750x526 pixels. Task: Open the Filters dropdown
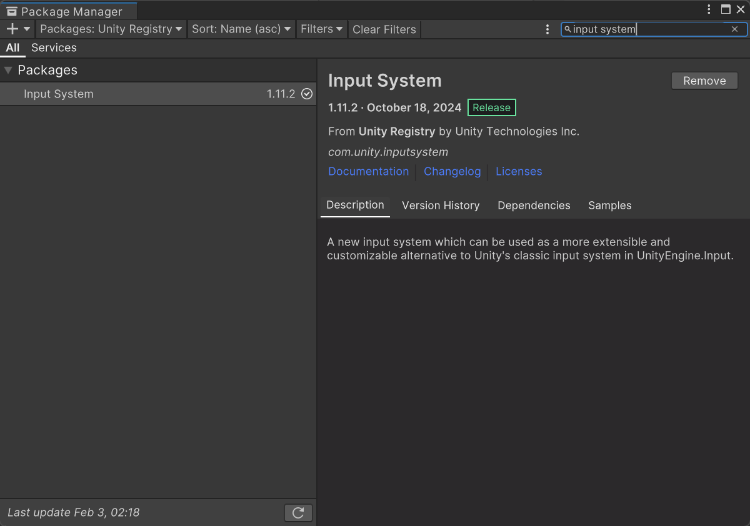(x=321, y=29)
